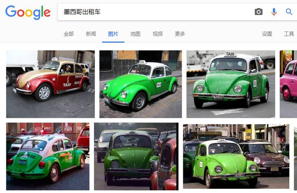
Task: Open the 工具 search tools
Action: [x=289, y=34]
